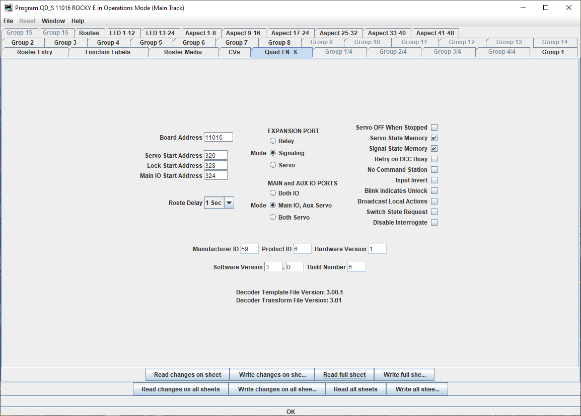Viewport: 581px width, 416px height.
Task: Enable the Disable Interrogate checkbox
Action: click(x=434, y=223)
